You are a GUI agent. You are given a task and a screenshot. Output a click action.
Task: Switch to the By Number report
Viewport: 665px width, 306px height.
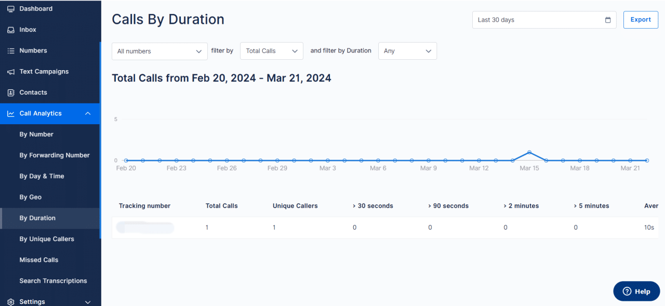pos(35,134)
